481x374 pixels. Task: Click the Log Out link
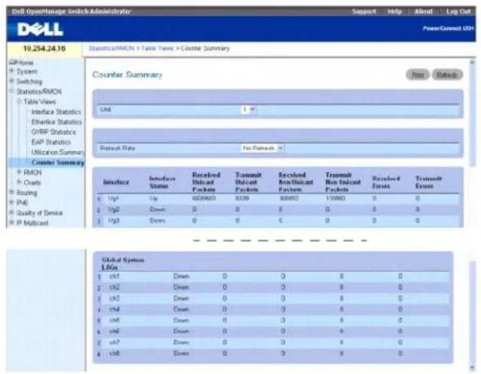(x=458, y=11)
